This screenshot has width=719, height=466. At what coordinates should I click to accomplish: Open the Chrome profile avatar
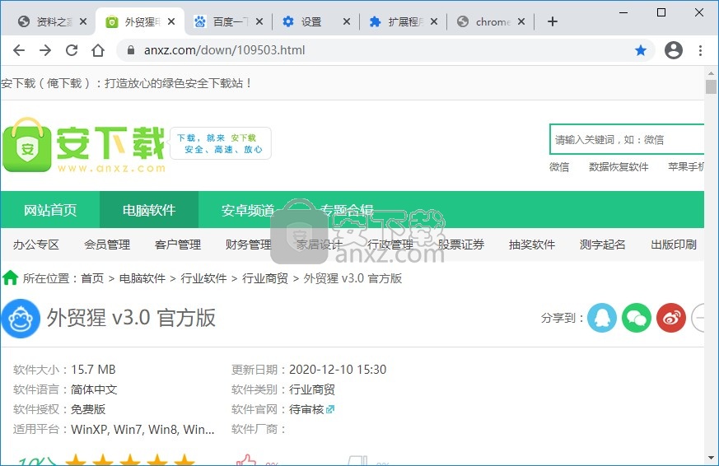pyautogui.click(x=674, y=50)
